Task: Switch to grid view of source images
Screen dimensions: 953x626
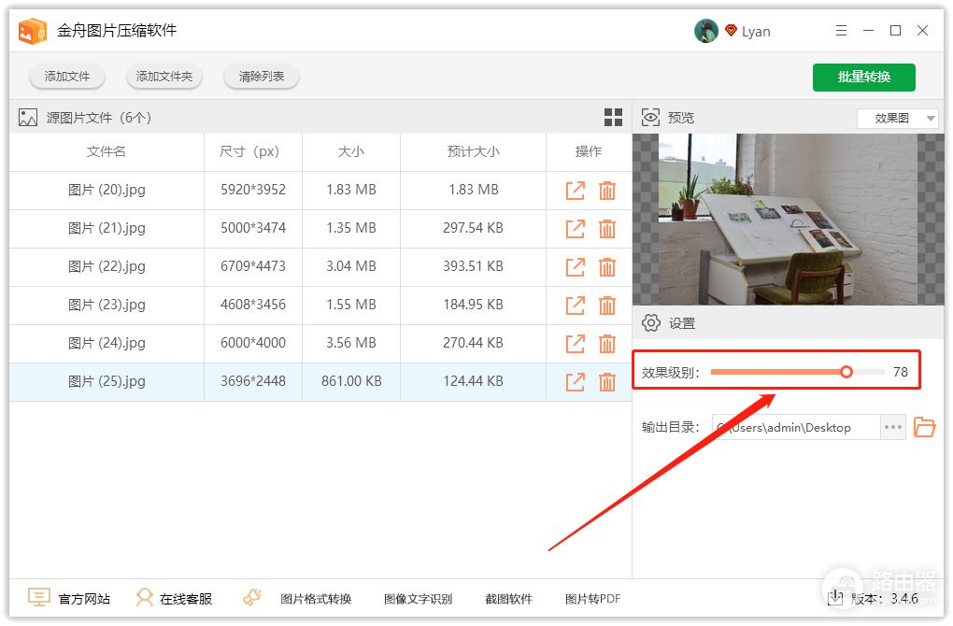Action: coord(613,118)
